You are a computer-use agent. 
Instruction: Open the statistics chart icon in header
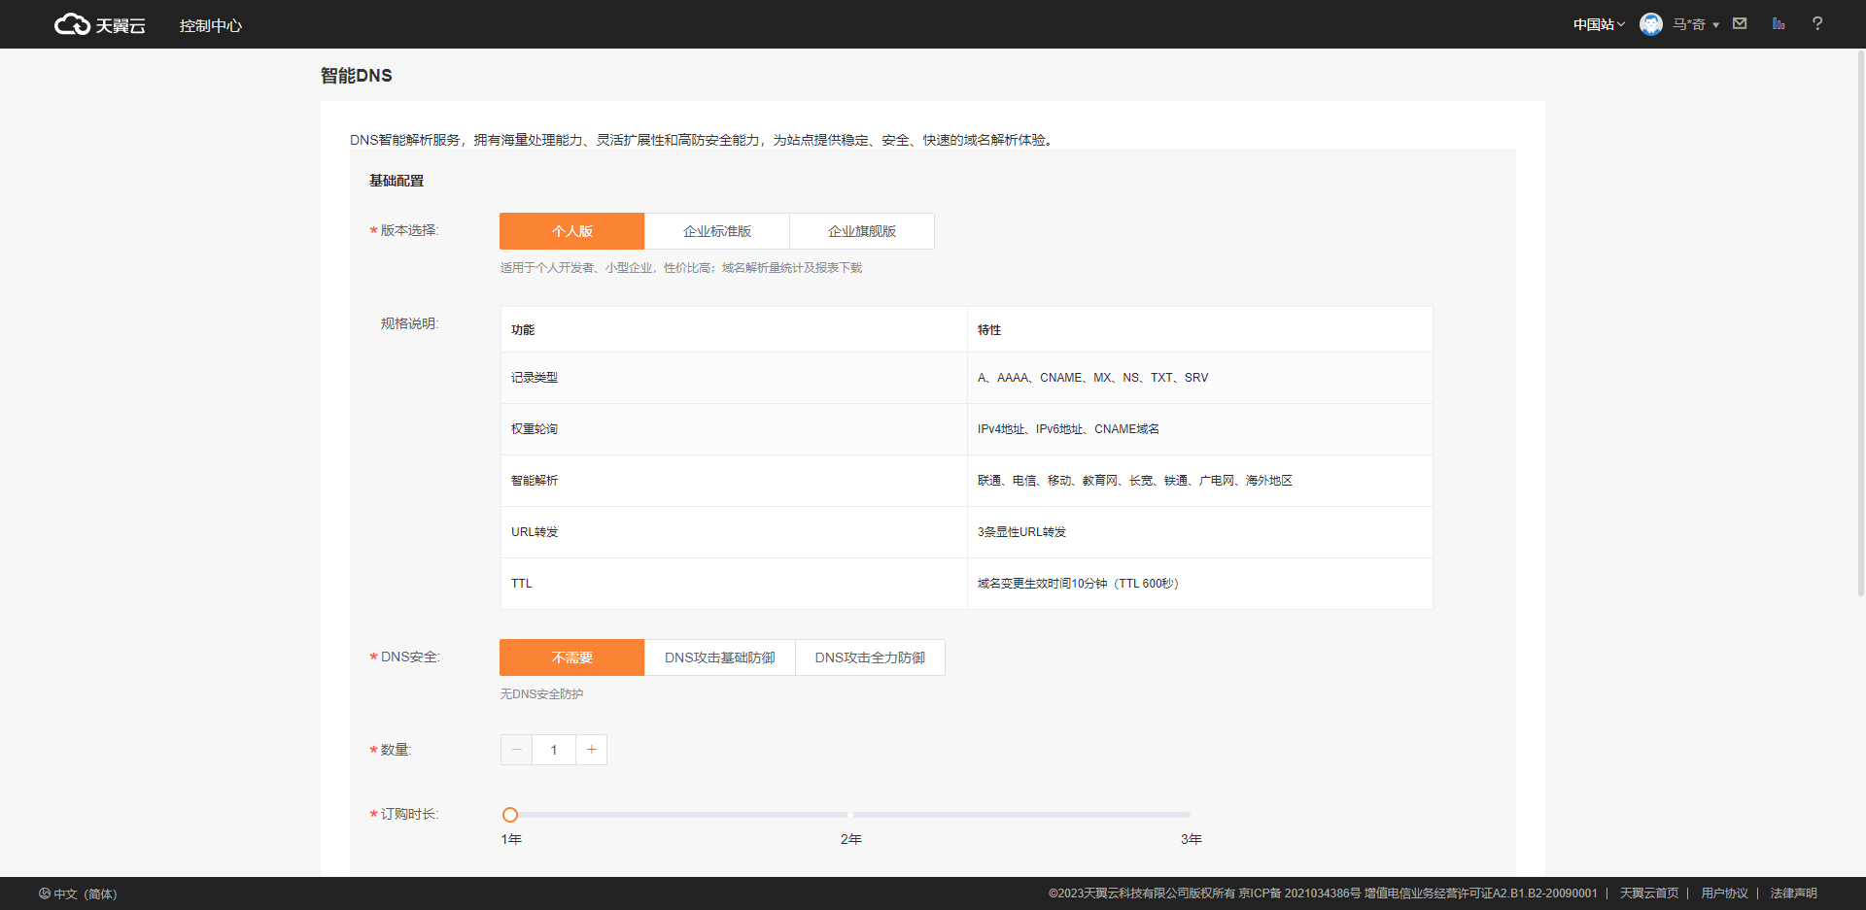click(1779, 23)
